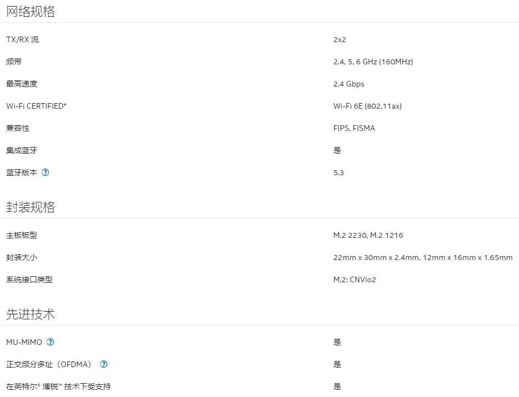Select the 在英特尔 博锐 技术下受支持 label

coord(58,386)
